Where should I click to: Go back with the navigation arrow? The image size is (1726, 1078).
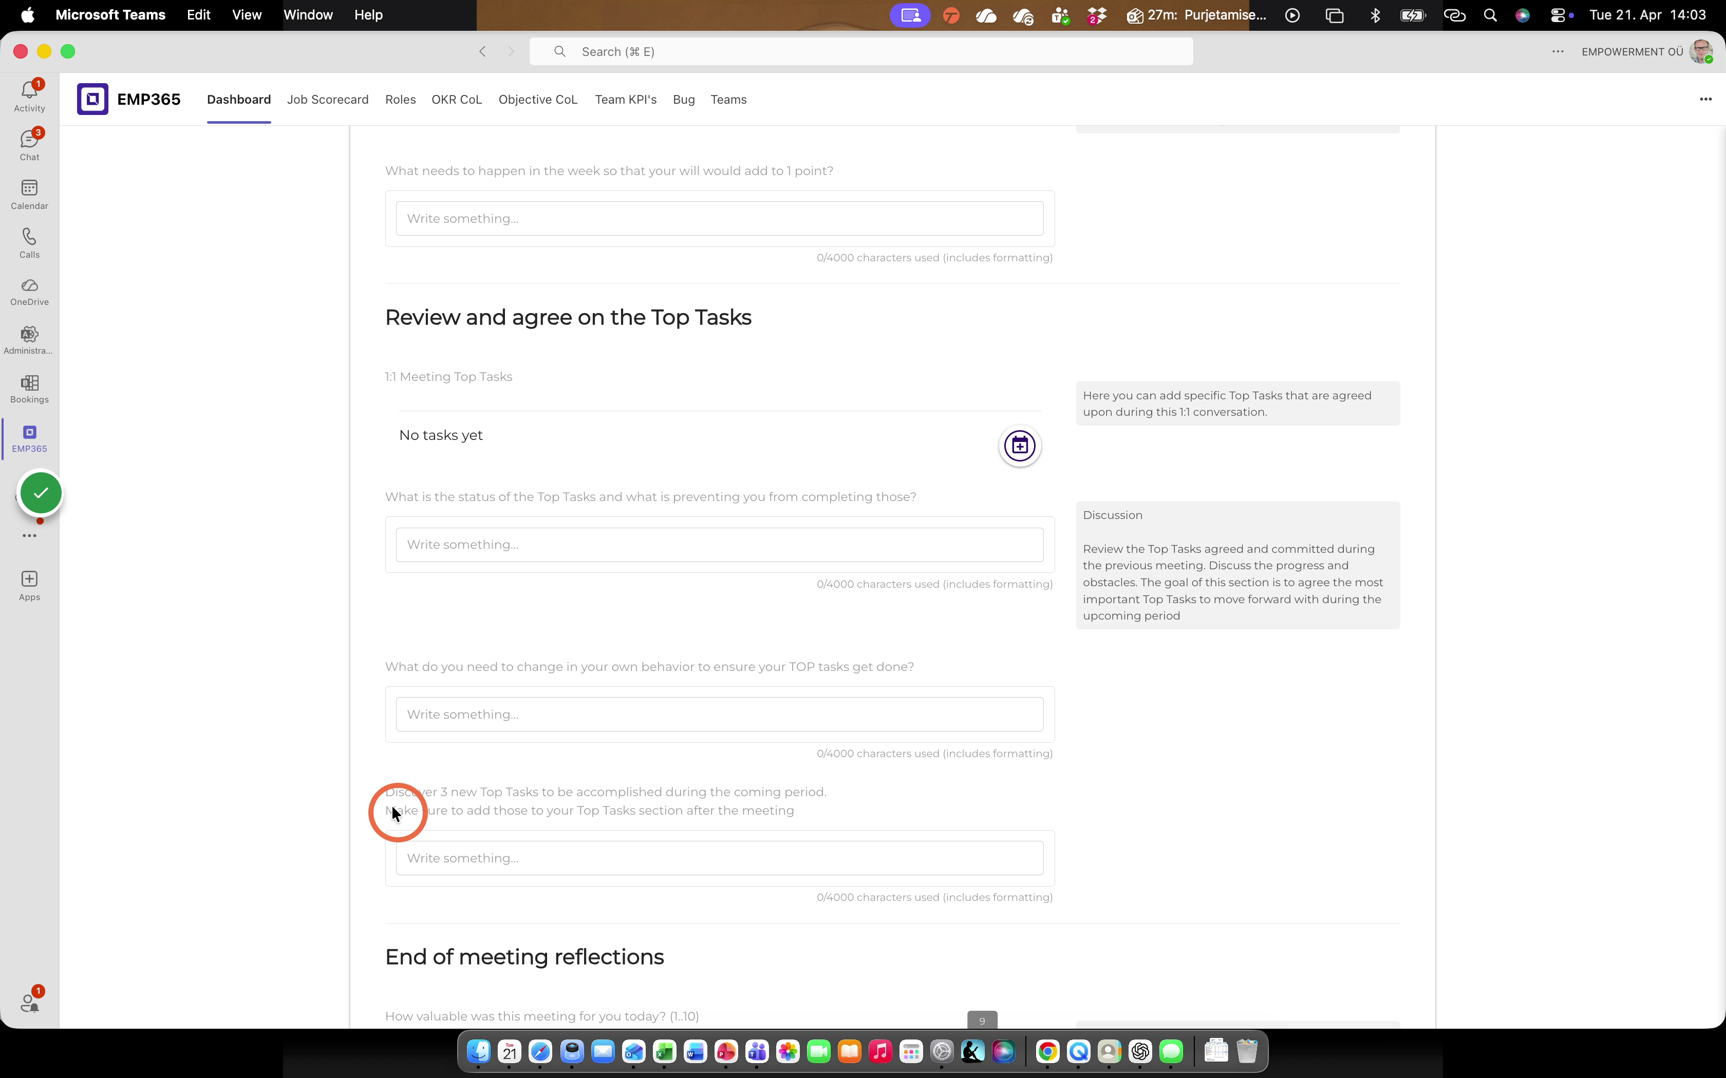(483, 51)
